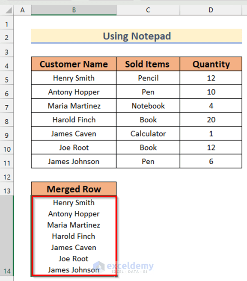Click the 'Quantity' header cell
The height and width of the screenshot is (281, 247).
pos(211,64)
